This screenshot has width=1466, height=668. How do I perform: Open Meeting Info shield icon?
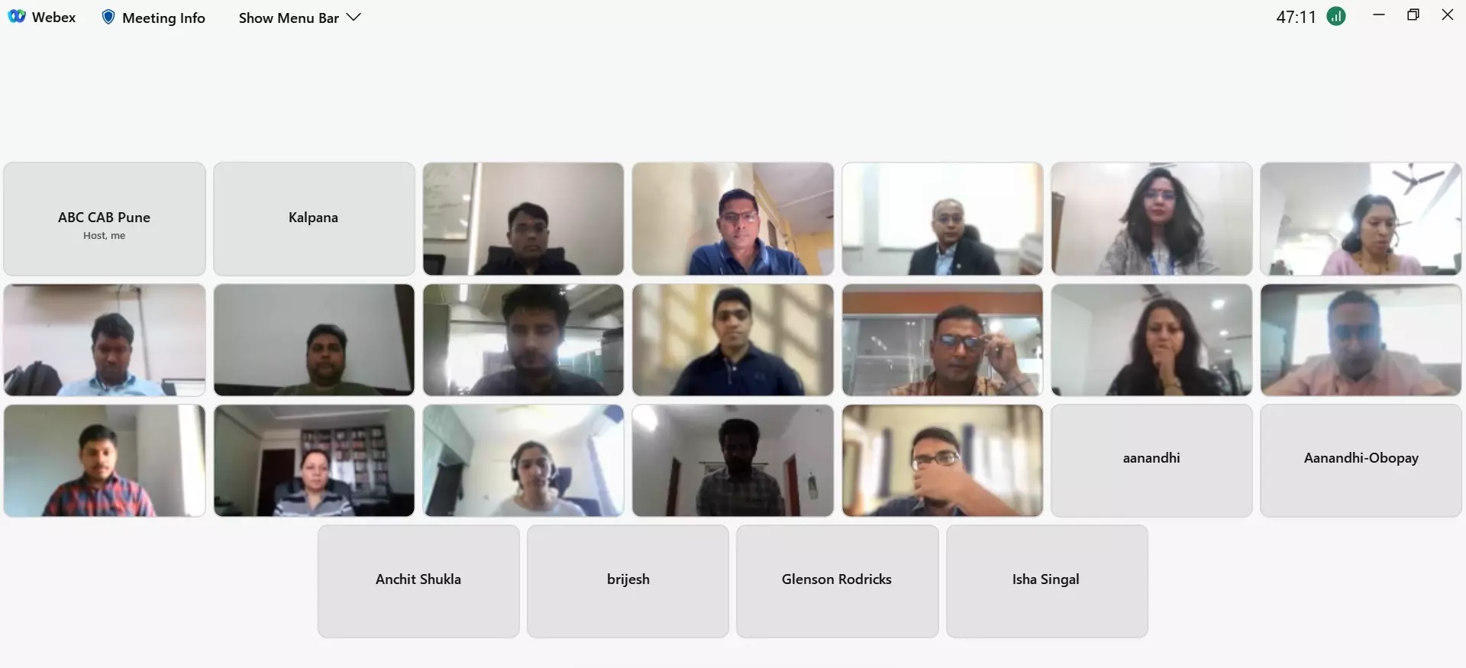(x=108, y=17)
